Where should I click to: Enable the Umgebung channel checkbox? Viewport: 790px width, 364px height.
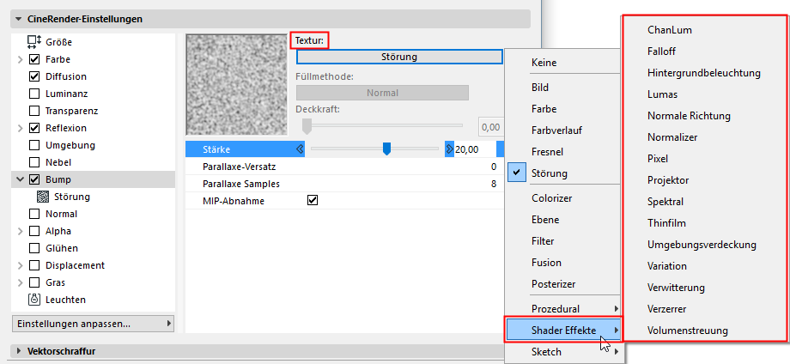click(34, 145)
